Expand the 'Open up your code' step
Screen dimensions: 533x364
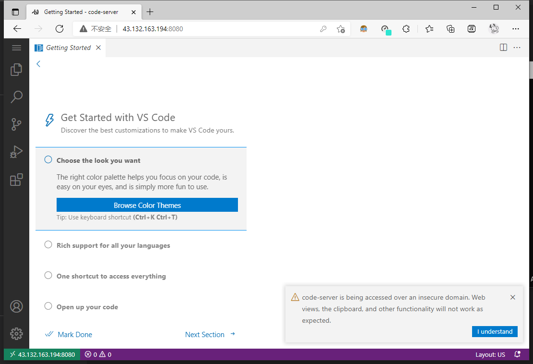(x=87, y=307)
